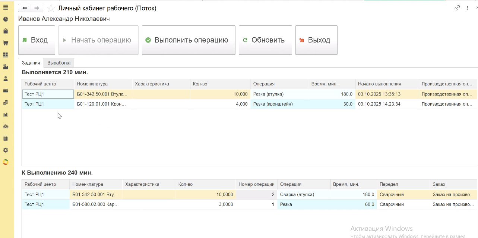Navigate back with the left arrow
The height and width of the screenshot is (238, 478).
[x=25, y=8]
